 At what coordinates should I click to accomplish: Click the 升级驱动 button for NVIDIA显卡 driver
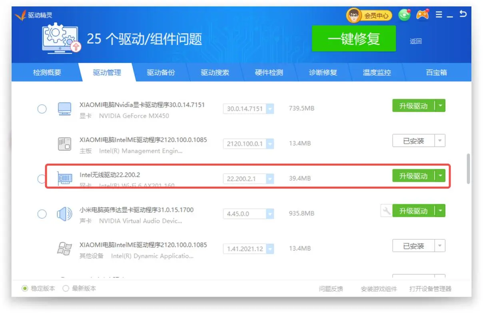413,106
